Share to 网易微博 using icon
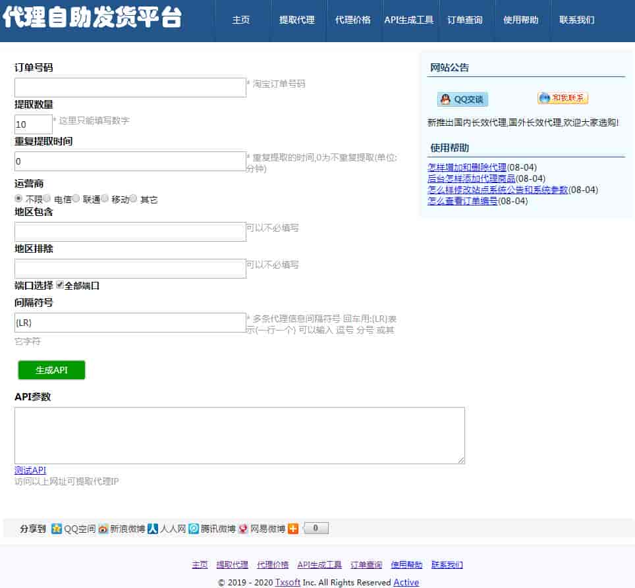 pyautogui.click(x=243, y=529)
